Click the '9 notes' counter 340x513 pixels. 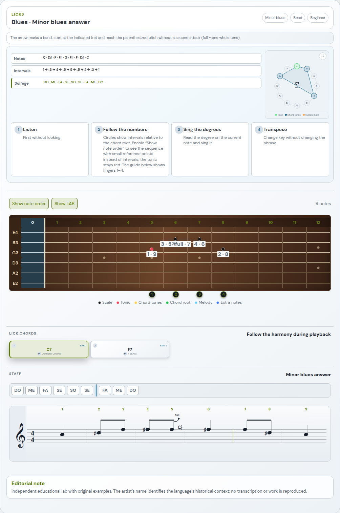point(323,204)
